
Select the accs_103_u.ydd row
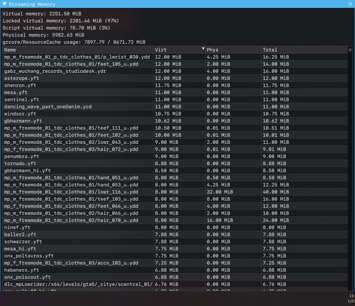click(x=175, y=263)
